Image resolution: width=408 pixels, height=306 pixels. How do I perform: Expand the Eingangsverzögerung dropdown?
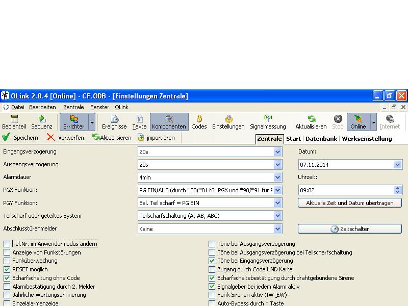[277, 152]
